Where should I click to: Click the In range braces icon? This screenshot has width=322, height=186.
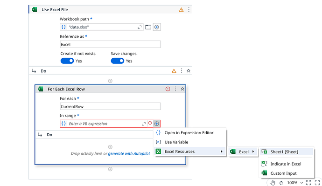point(63,124)
